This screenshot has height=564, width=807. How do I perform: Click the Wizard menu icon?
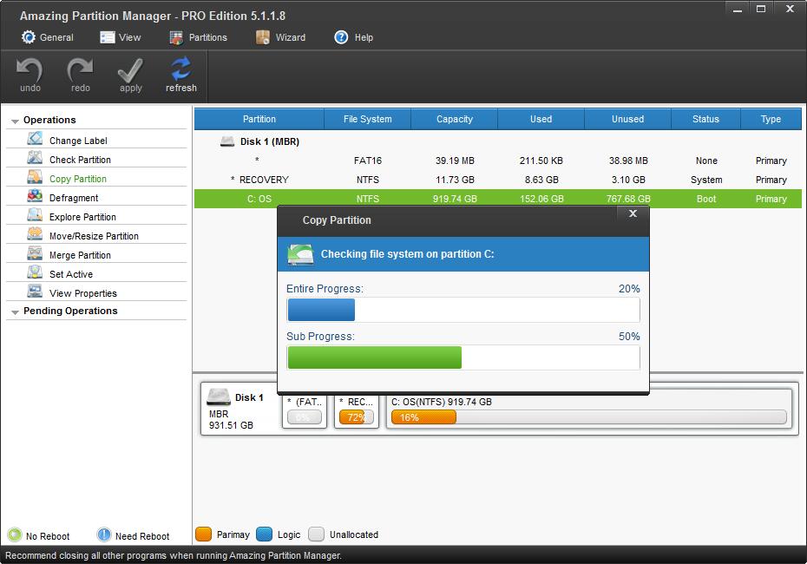point(263,37)
